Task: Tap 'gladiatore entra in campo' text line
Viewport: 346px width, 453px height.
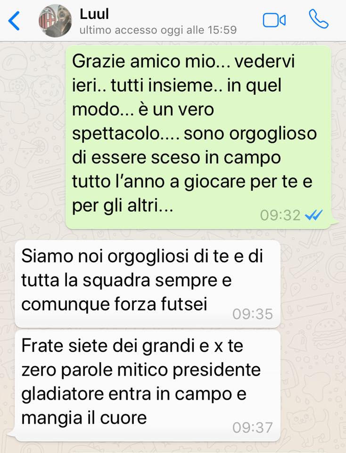Action: pos(133,394)
